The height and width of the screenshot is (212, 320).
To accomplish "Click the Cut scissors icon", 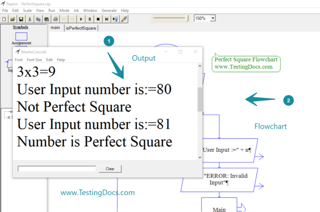I will [x=30, y=19].
